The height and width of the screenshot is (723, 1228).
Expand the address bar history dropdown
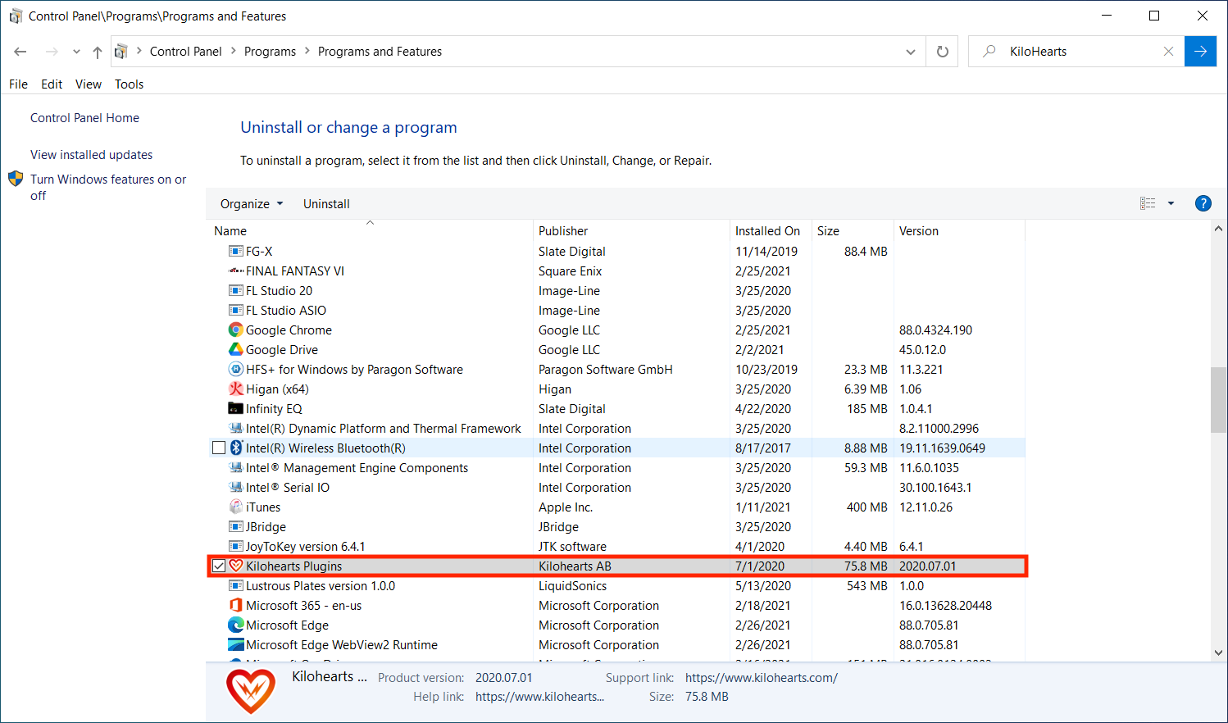point(911,52)
